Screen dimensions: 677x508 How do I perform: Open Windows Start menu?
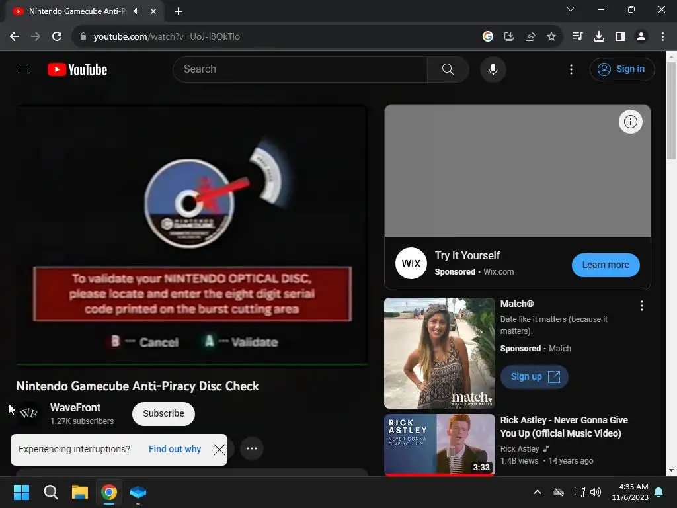pos(21,492)
